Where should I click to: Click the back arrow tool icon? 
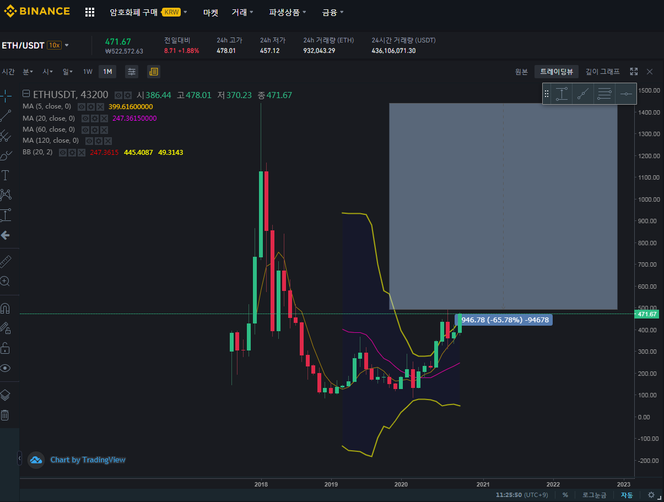(6, 235)
